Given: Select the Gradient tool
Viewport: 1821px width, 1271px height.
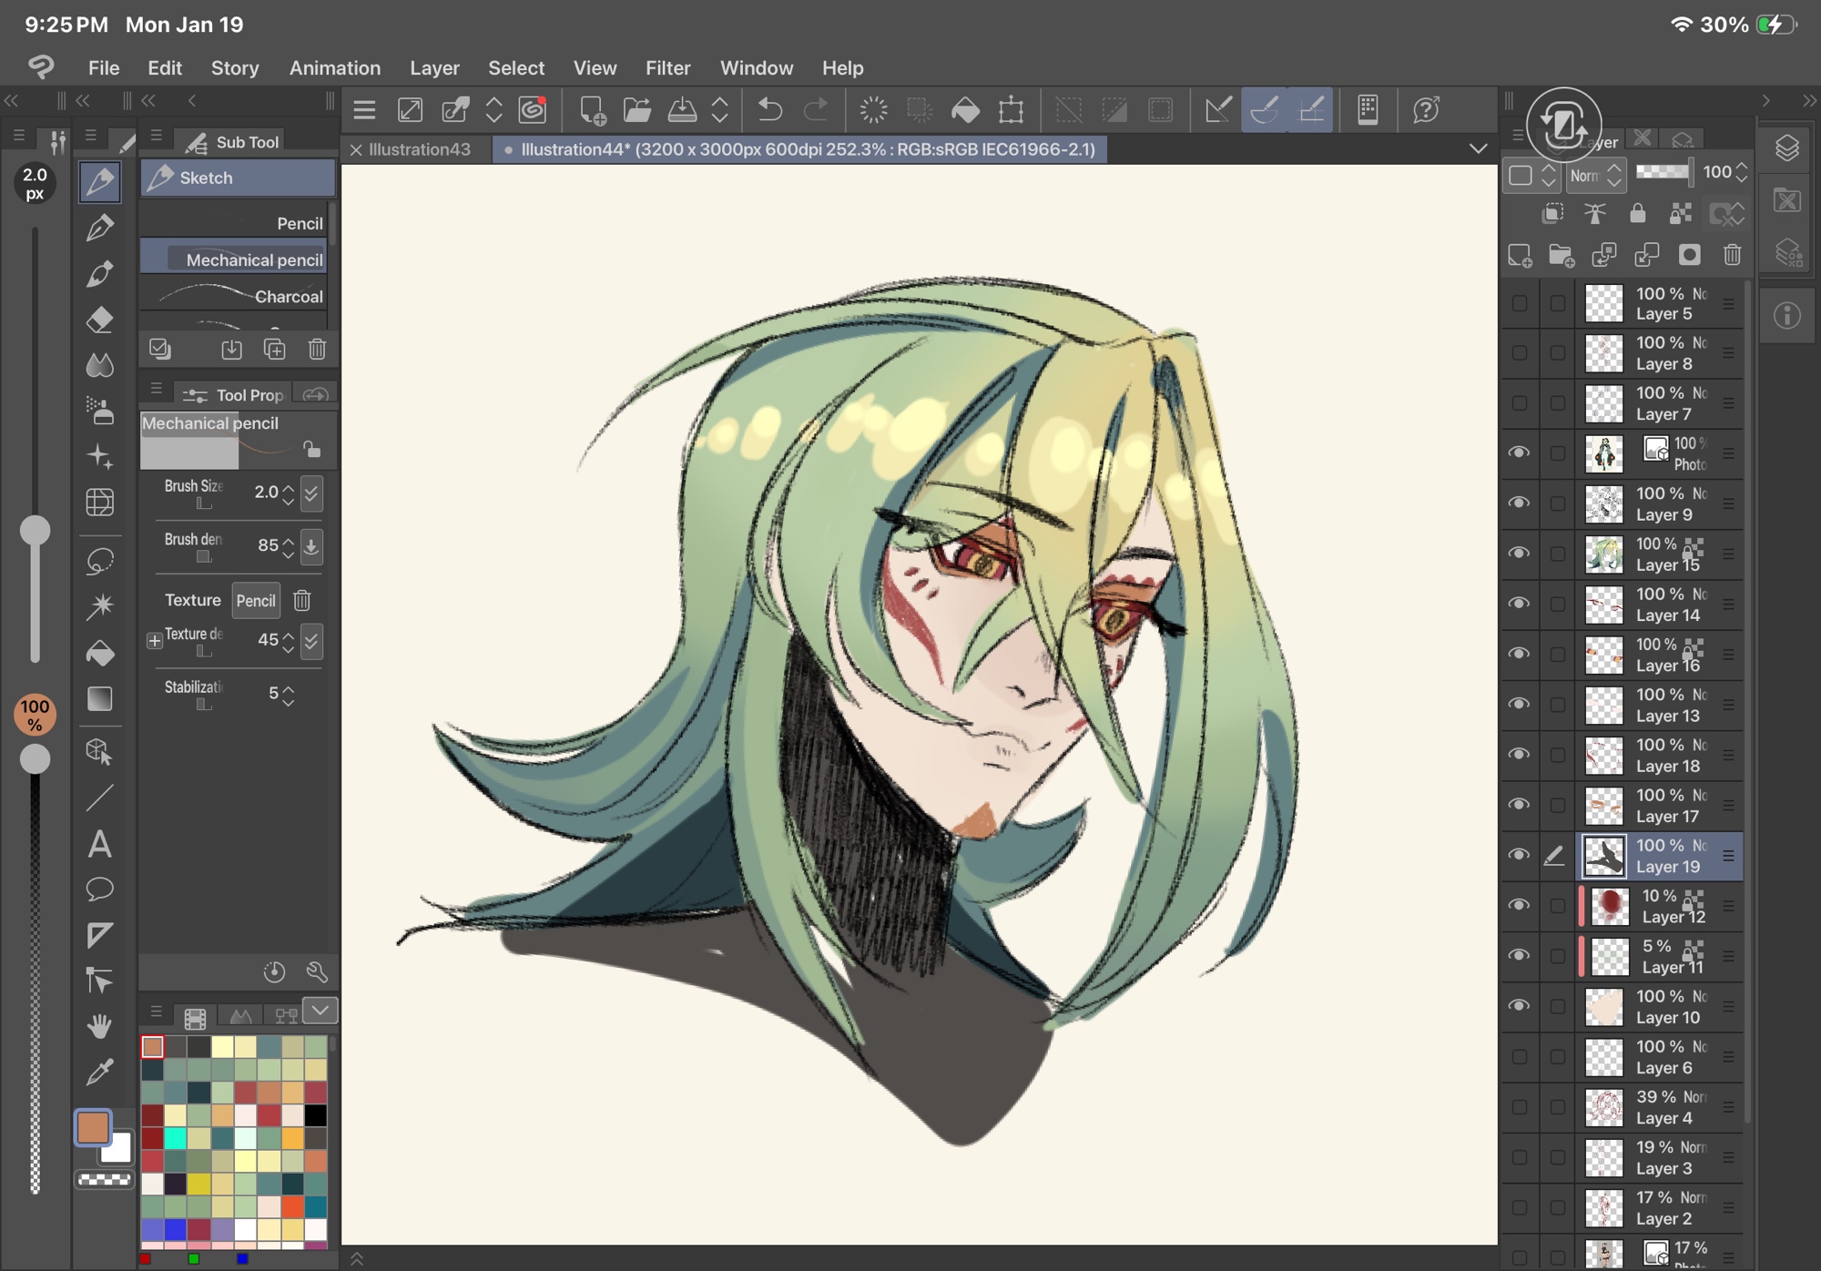Looking at the screenshot, I should tap(100, 698).
